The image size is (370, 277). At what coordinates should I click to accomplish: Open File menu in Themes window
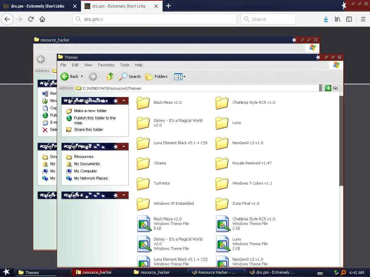[x=63, y=65]
